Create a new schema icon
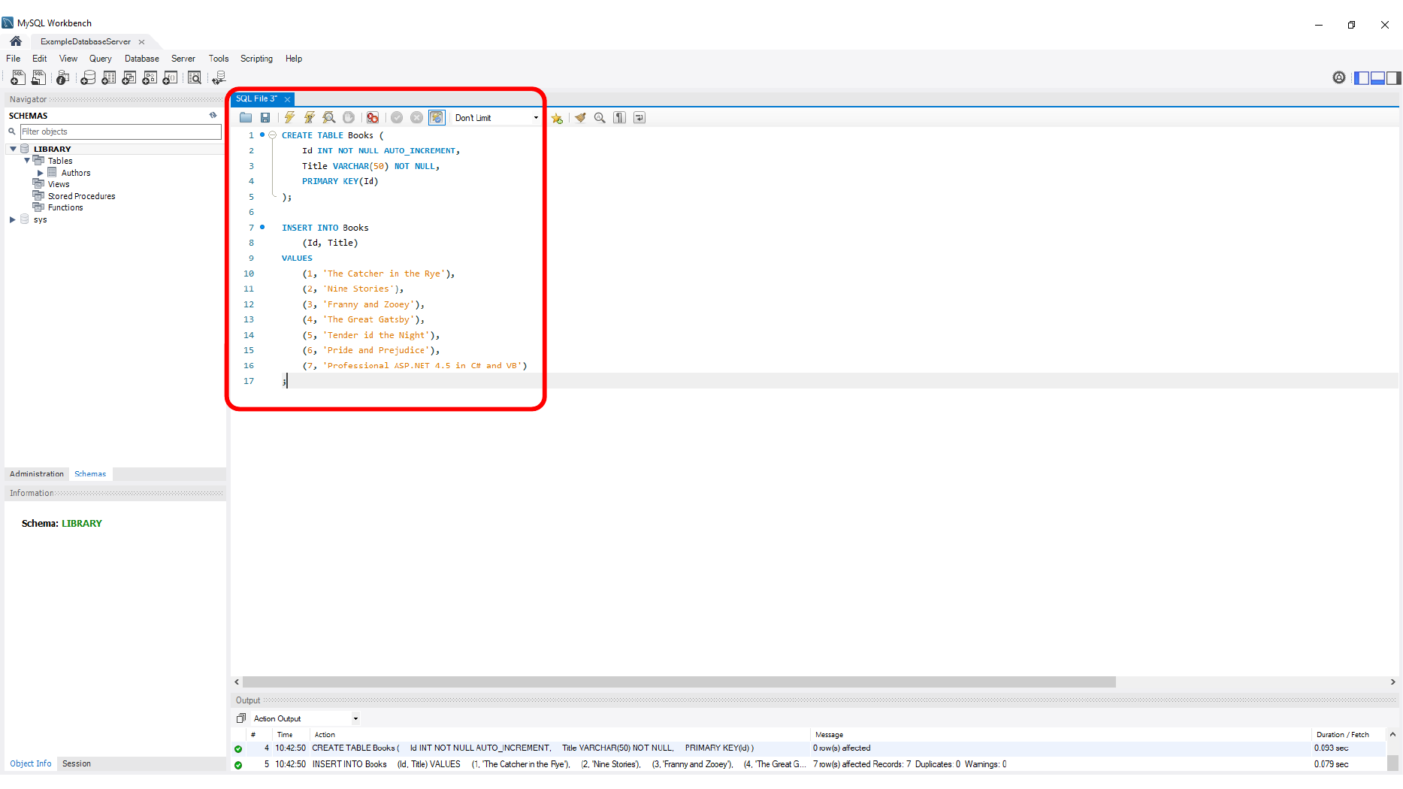The width and height of the screenshot is (1403, 789). click(88, 77)
